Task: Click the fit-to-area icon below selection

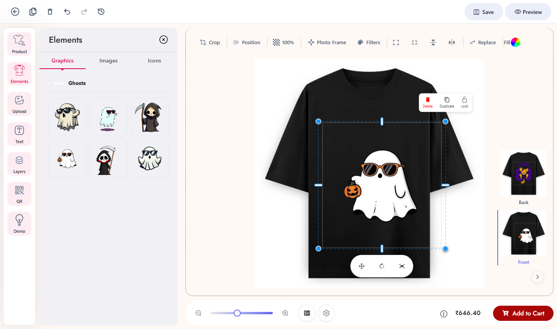Action: pyautogui.click(x=402, y=266)
